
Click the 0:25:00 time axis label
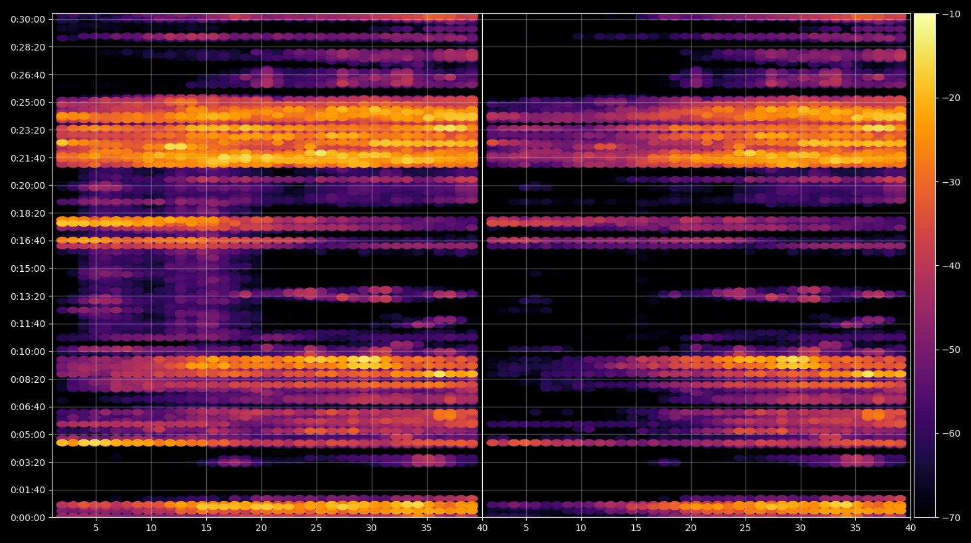click(28, 102)
